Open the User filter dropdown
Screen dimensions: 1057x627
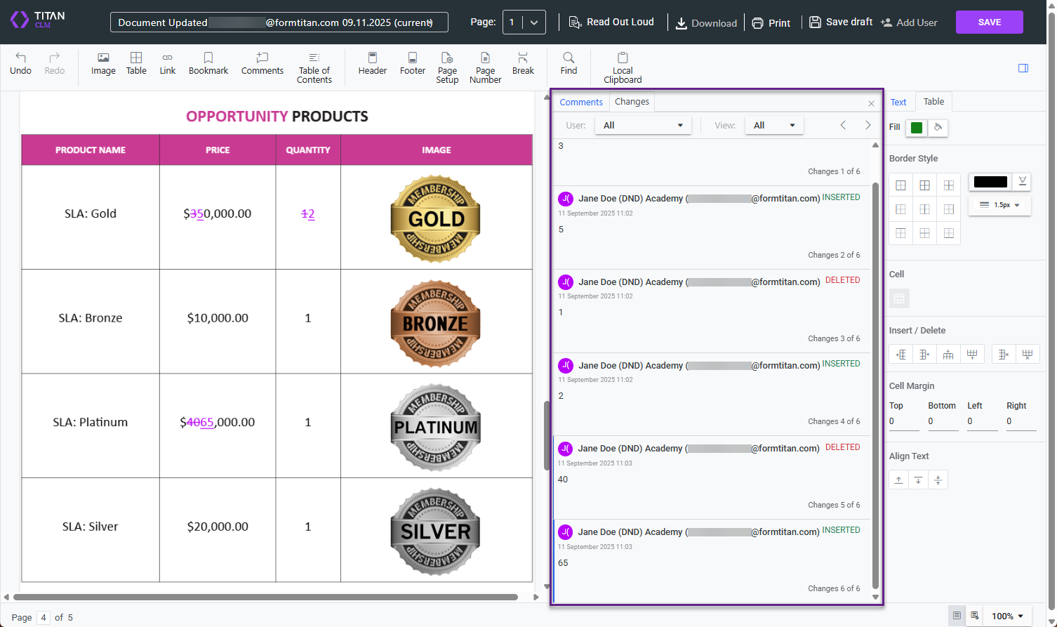(643, 126)
